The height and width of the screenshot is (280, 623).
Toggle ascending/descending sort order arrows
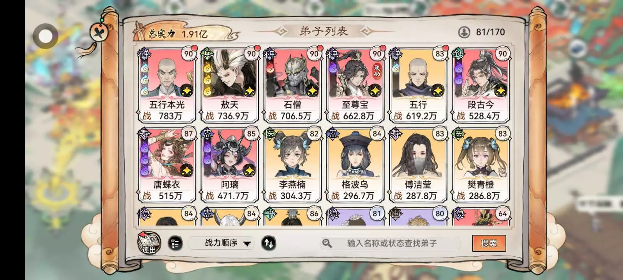point(269,243)
